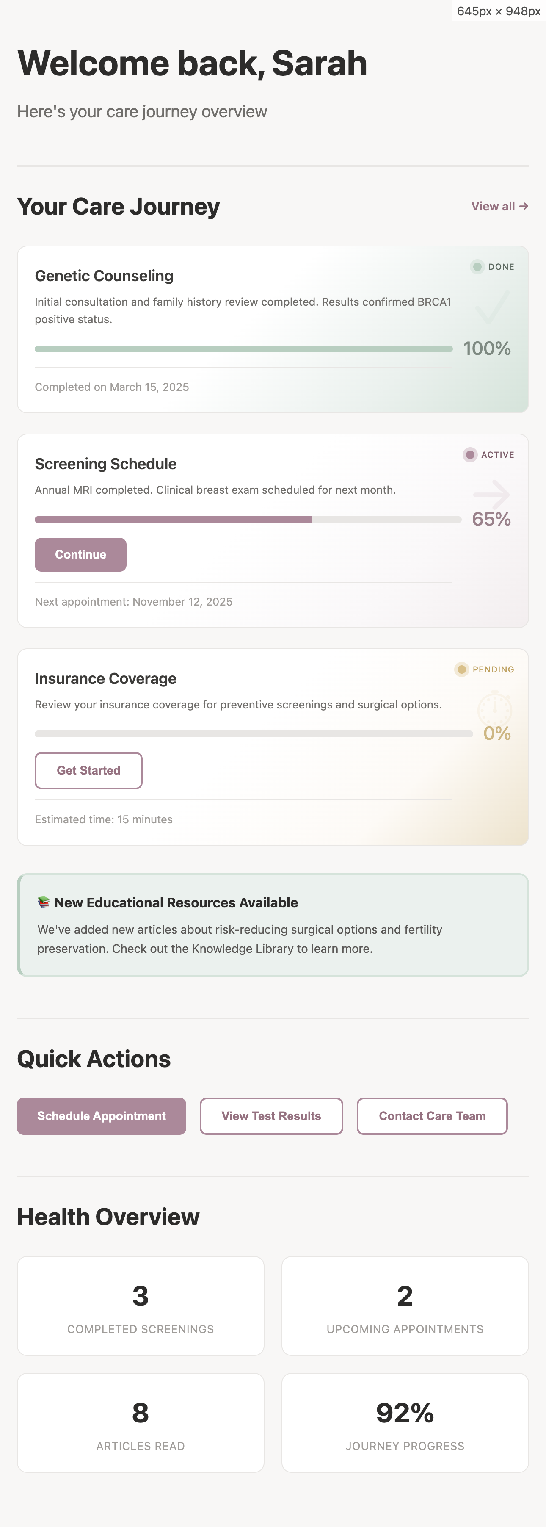This screenshot has width=546, height=1527.
Task: Click the PENDING status dot indicator
Action: (461, 669)
